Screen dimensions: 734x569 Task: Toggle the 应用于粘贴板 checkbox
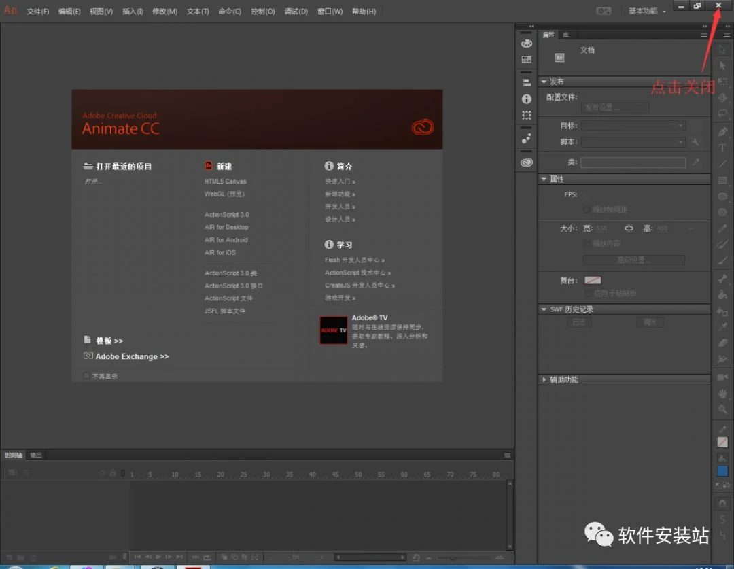coord(587,294)
